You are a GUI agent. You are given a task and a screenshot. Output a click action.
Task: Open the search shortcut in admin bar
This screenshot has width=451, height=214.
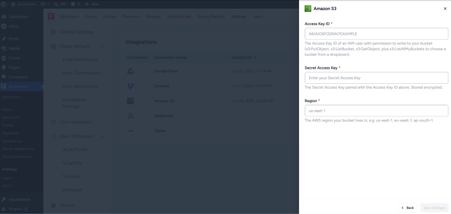60,4
